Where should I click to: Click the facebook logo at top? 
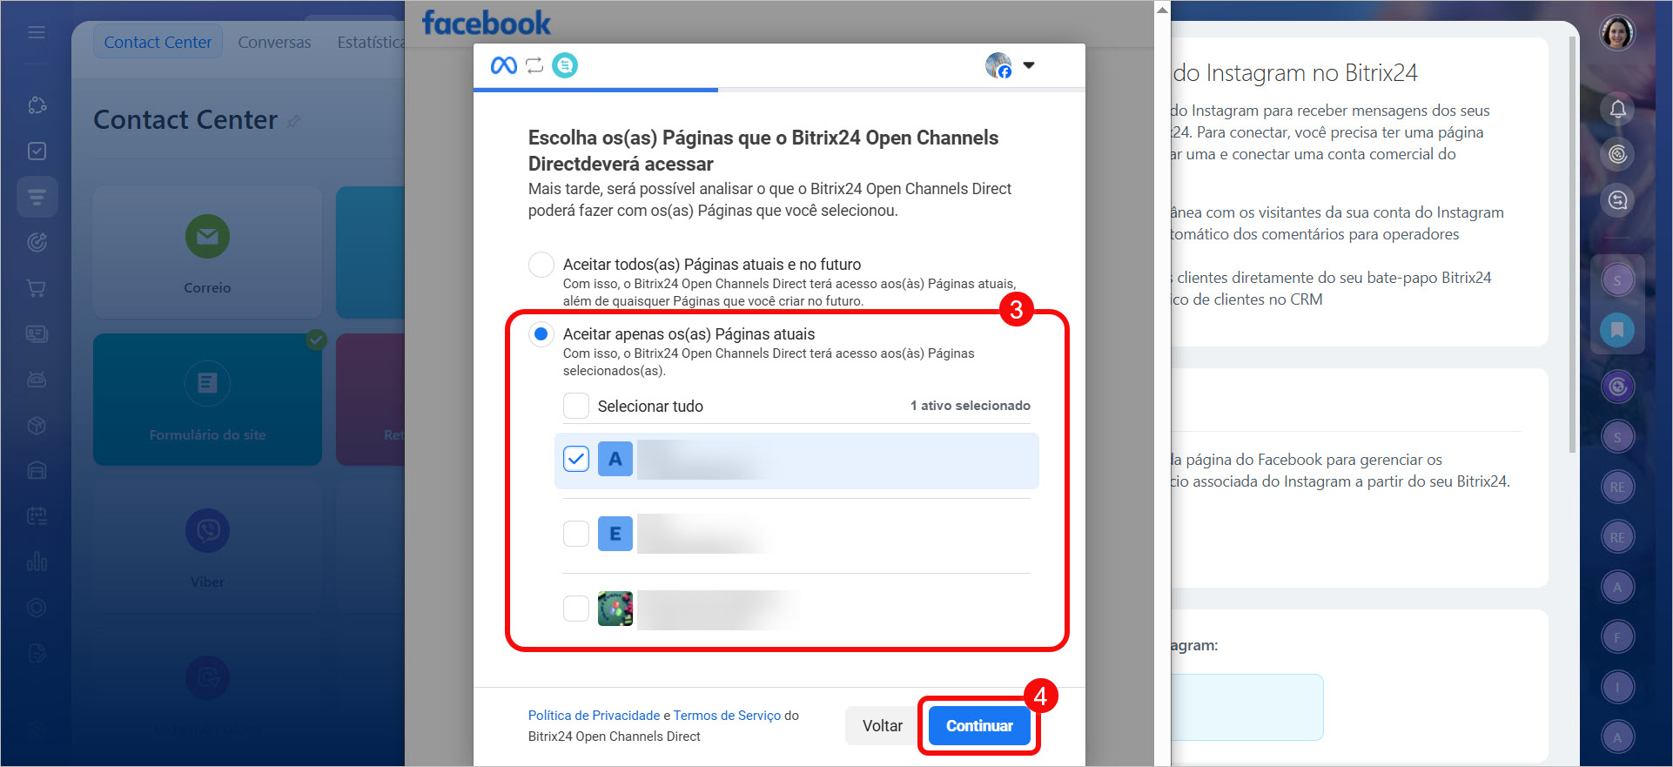tap(486, 23)
